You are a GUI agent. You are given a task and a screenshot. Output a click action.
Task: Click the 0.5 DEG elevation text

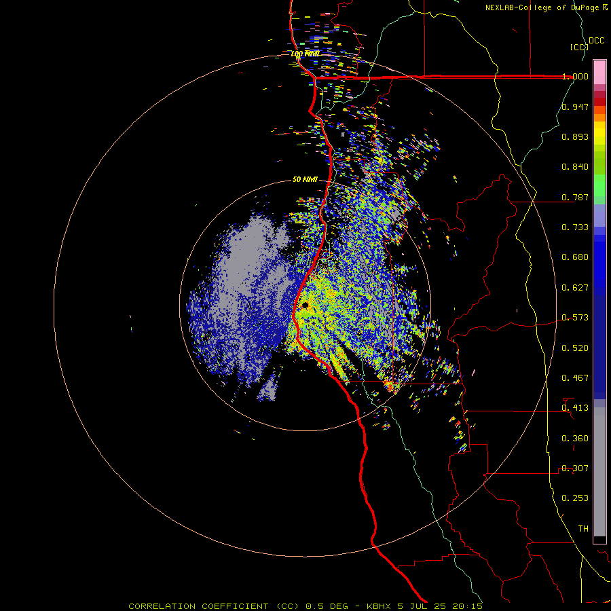tap(327, 606)
